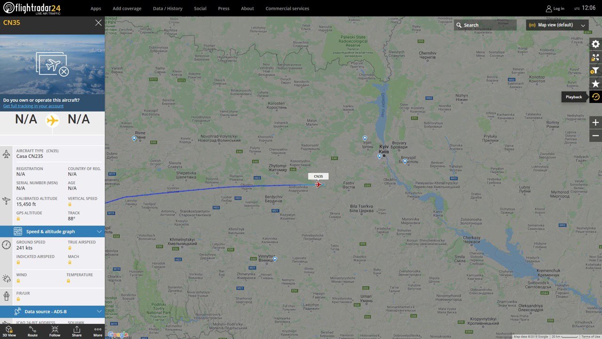Click the Log in button

click(555, 8)
